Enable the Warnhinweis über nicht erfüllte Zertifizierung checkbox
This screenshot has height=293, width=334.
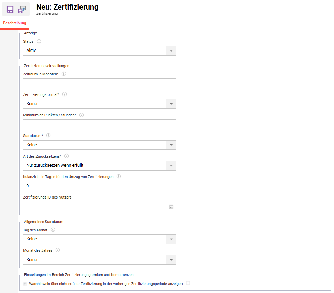coord(25,284)
